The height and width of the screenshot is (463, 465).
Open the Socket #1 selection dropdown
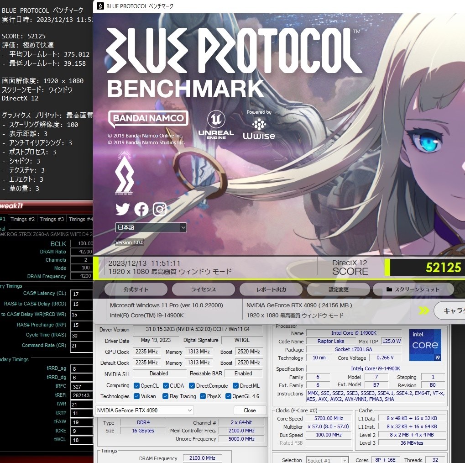(x=327, y=460)
